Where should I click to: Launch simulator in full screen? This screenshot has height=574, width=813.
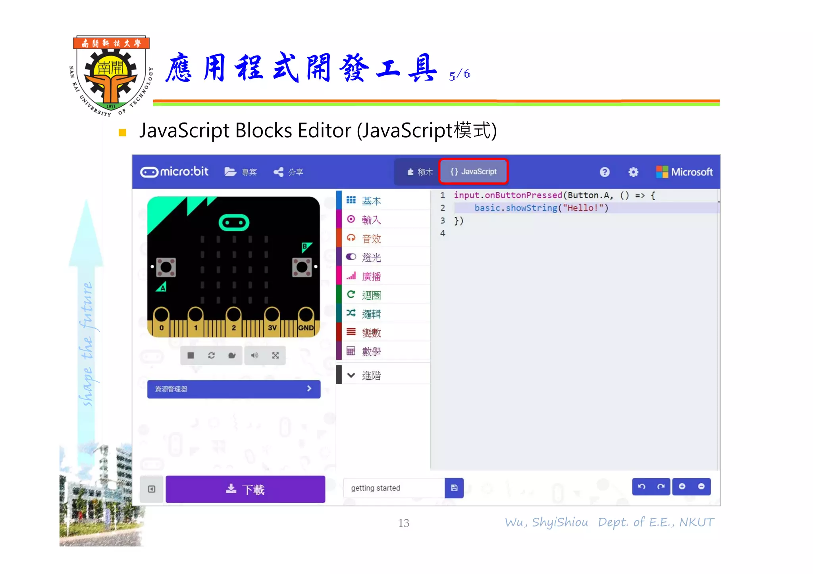click(275, 355)
